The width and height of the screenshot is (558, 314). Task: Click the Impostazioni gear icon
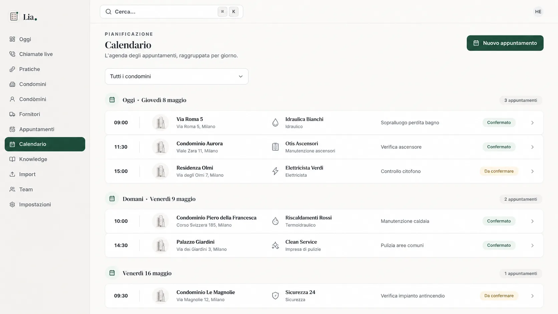coord(12,204)
